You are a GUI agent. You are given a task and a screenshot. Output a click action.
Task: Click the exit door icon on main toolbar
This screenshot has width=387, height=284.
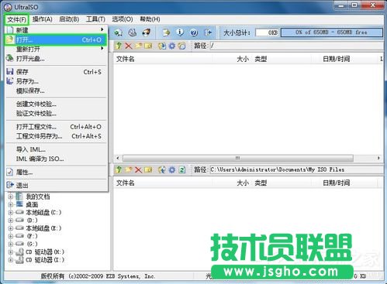(x=208, y=33)
